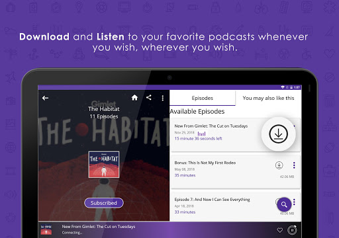Open episode New From Gimlet: The Cut on Tuesdays

point(211,126)
